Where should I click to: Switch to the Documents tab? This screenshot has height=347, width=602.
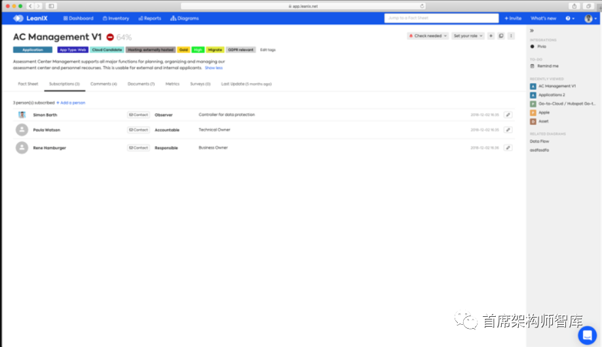tap(141, 84)
